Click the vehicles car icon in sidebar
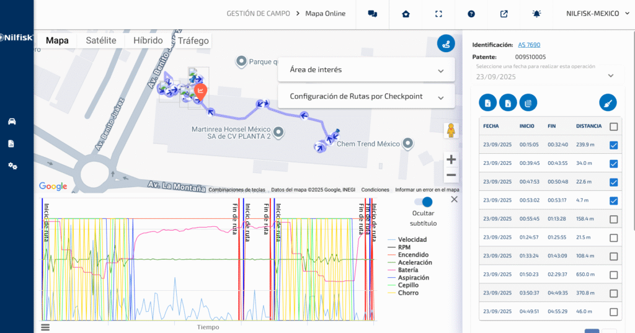This screenshot has width=635, height=333. click(x=12, y=121)
